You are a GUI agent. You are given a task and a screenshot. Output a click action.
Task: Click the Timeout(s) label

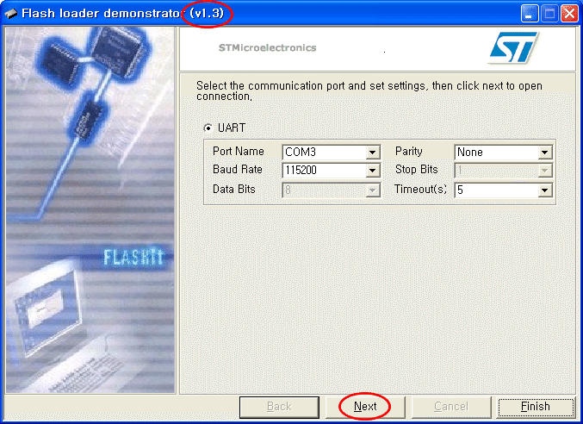tap(420, 190)
